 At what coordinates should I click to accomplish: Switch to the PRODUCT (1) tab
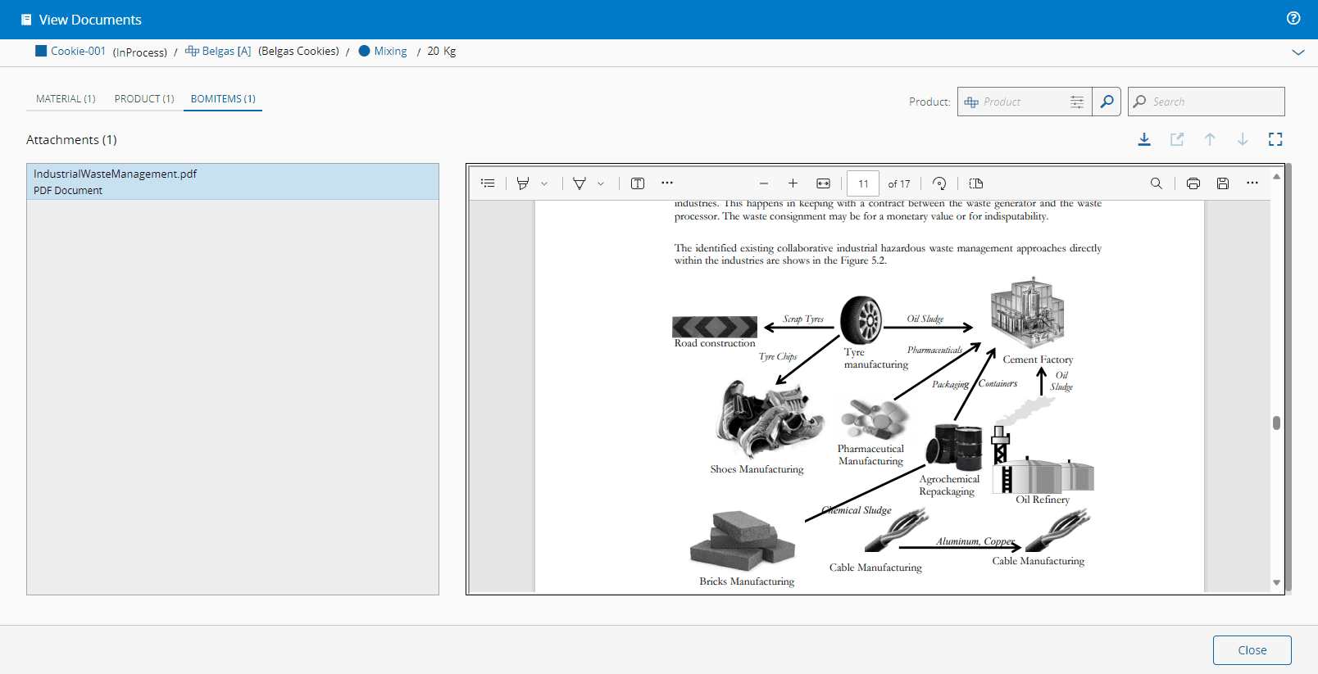(x=144, y=99)
